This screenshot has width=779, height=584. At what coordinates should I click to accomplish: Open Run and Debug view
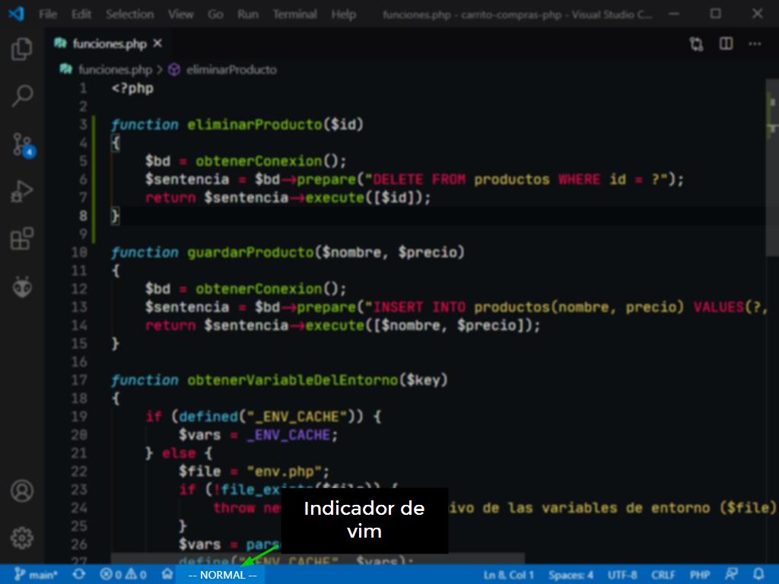tap(22, 192)
